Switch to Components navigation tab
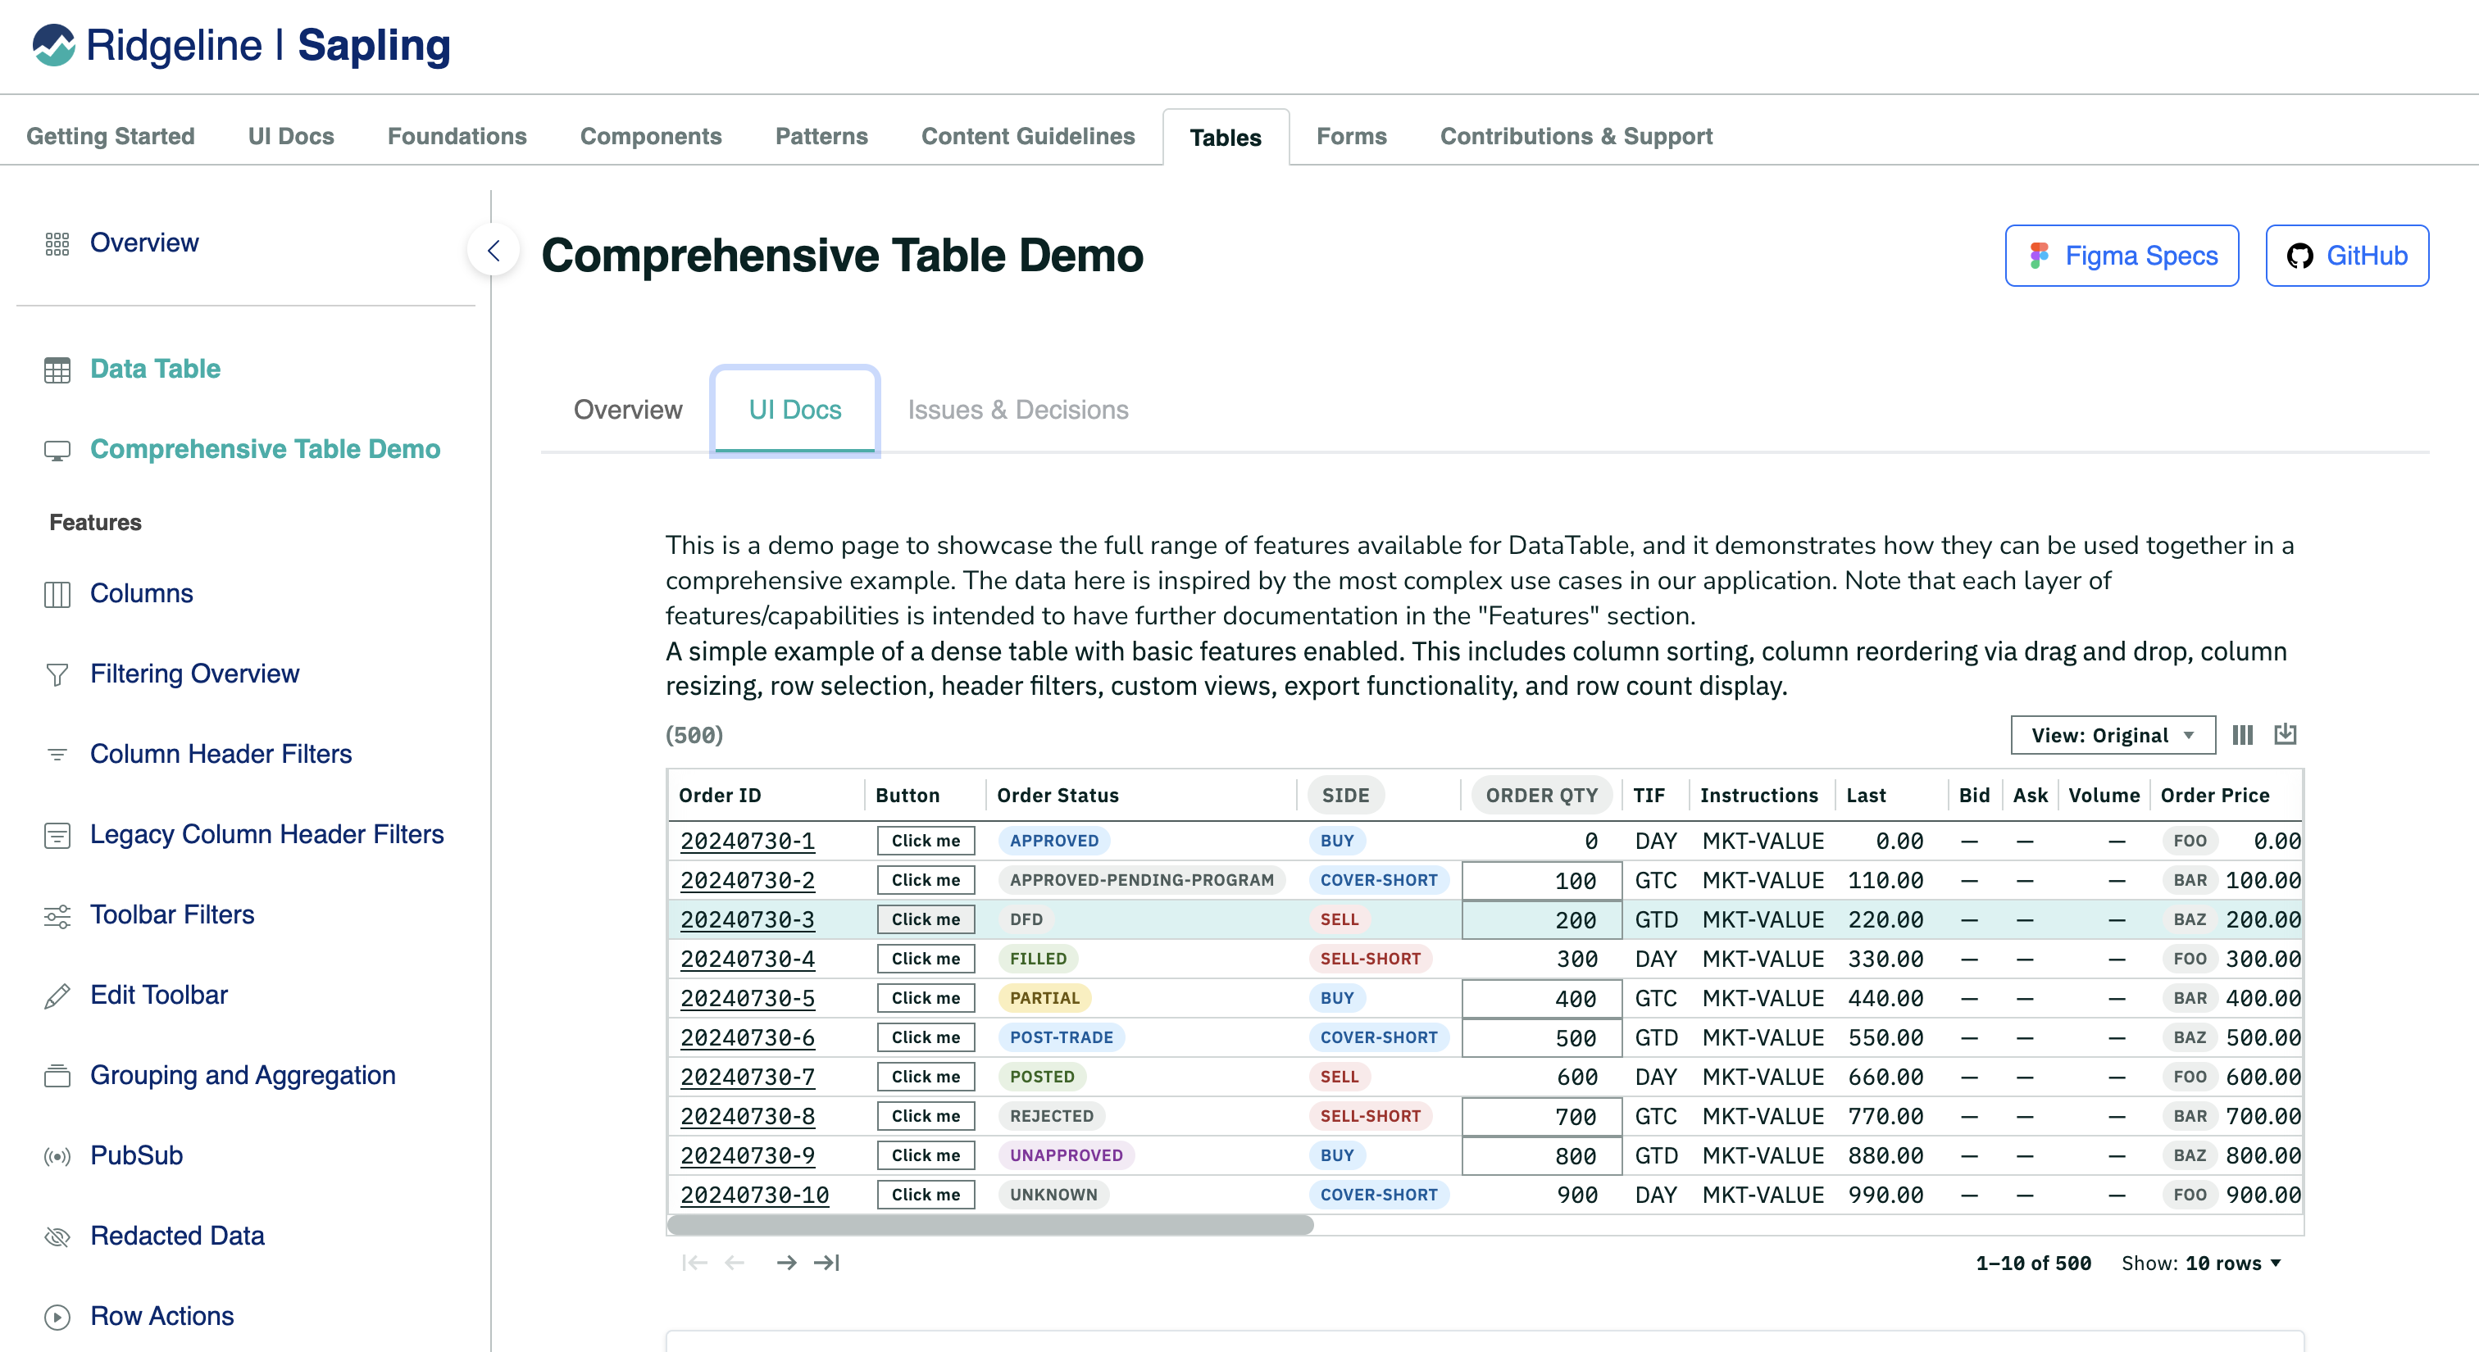The width and height of the screenshot is (2479, 1352). pyautogui.click(x=651, y=137)
